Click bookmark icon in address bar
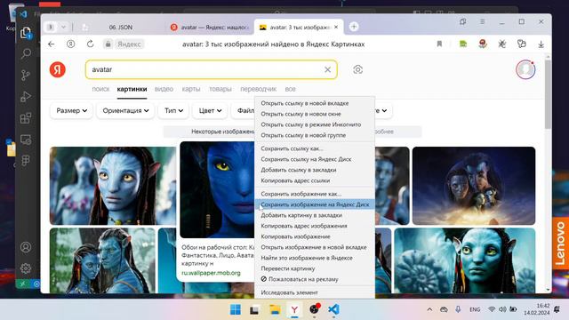This screenshot has height=320, width=569. pyautogui.click(x=439, y=44)
